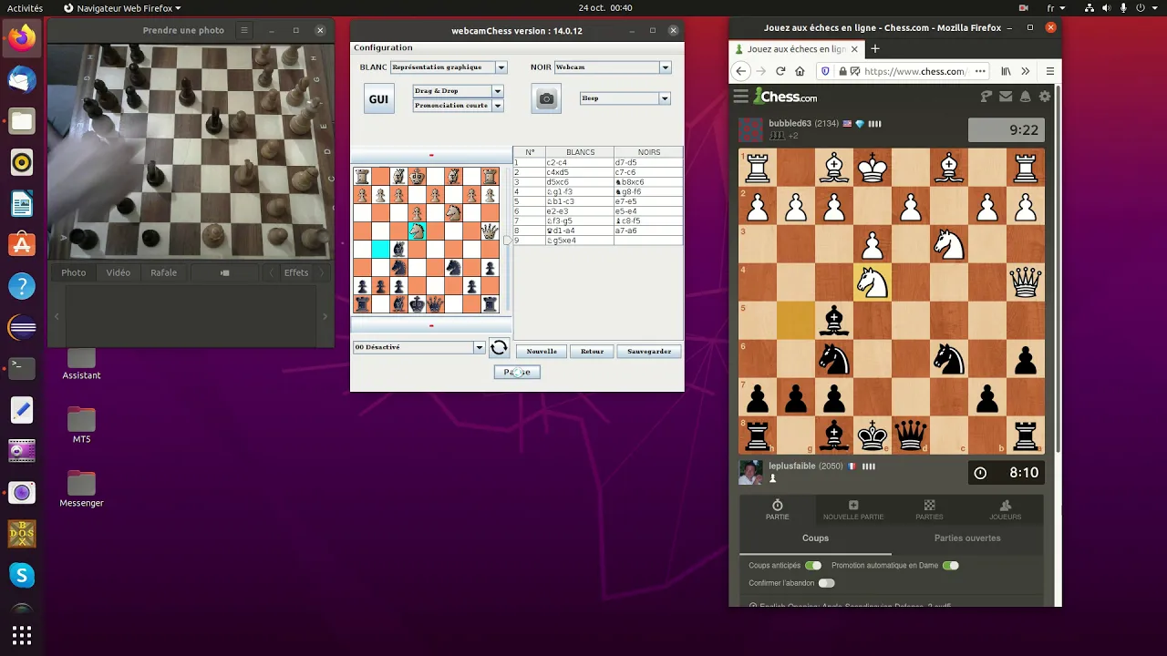Click the Chess.com URL address field
Viewport: 1167px width, 656px height.
tap(914, 71)
